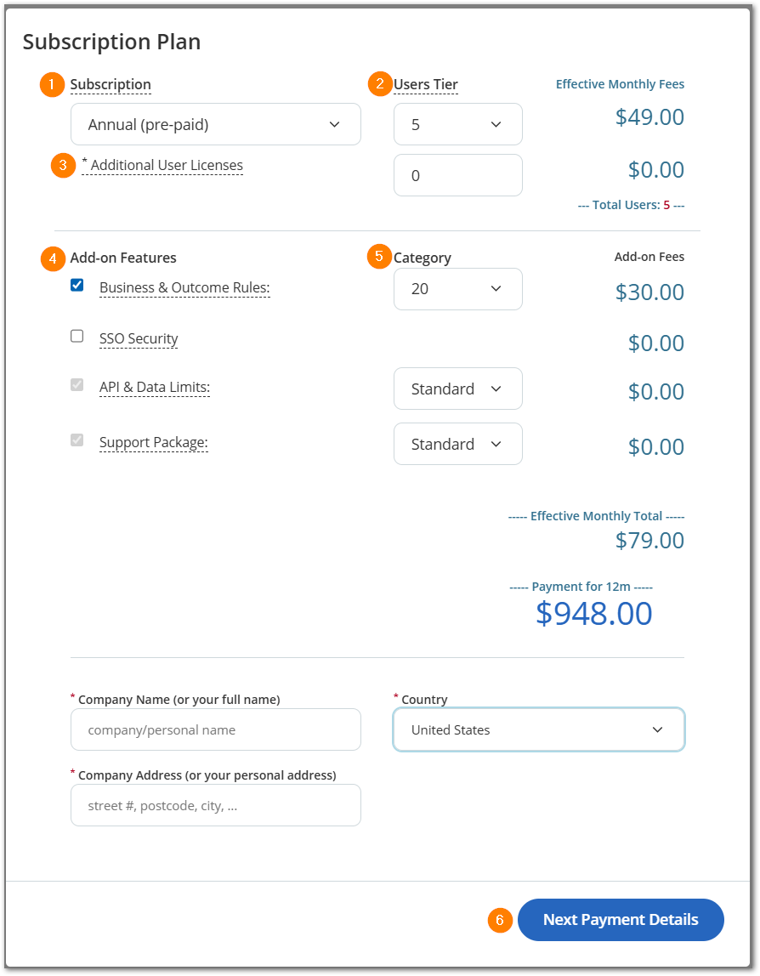Click the Company Address input field
Viewport: 760px width, 976px height.
pos(215,805)
